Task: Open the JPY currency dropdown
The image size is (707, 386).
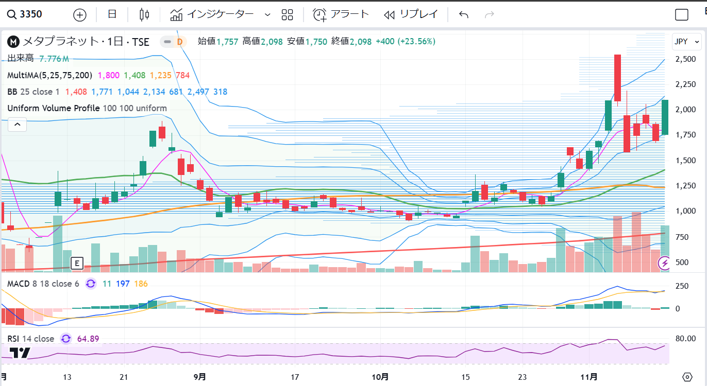Action: 687,42
